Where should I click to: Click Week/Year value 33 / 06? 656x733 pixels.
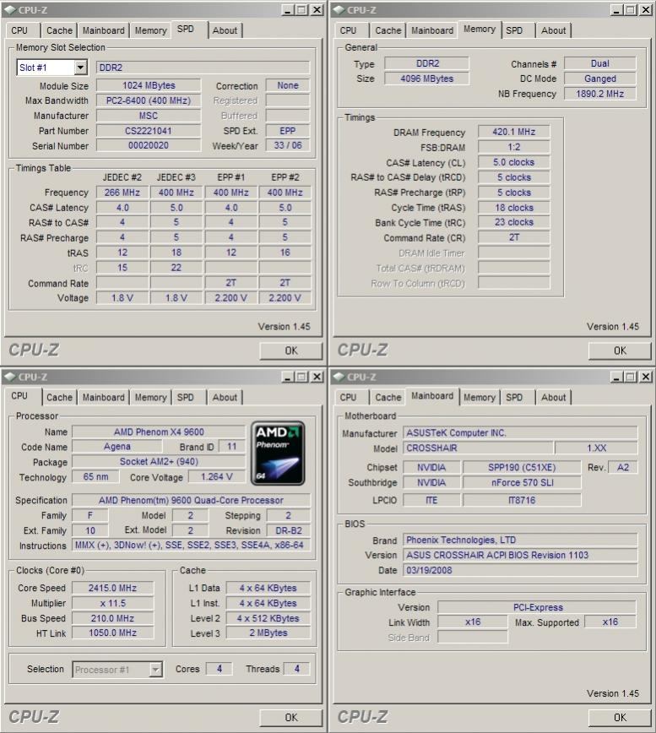288,145
